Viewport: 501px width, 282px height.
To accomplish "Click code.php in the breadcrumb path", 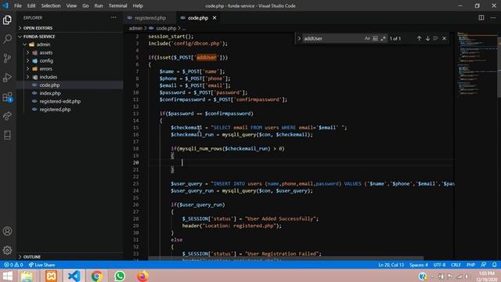I will (x=166, y=28).
